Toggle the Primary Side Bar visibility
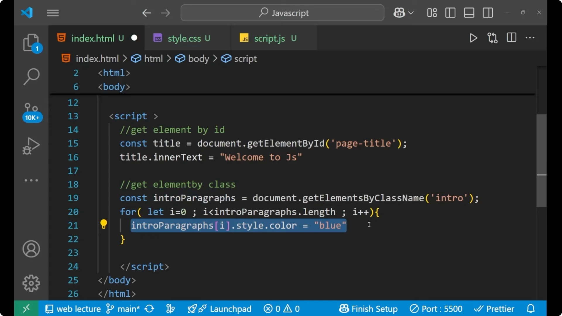The image size is (562, 316). (450, 13)
